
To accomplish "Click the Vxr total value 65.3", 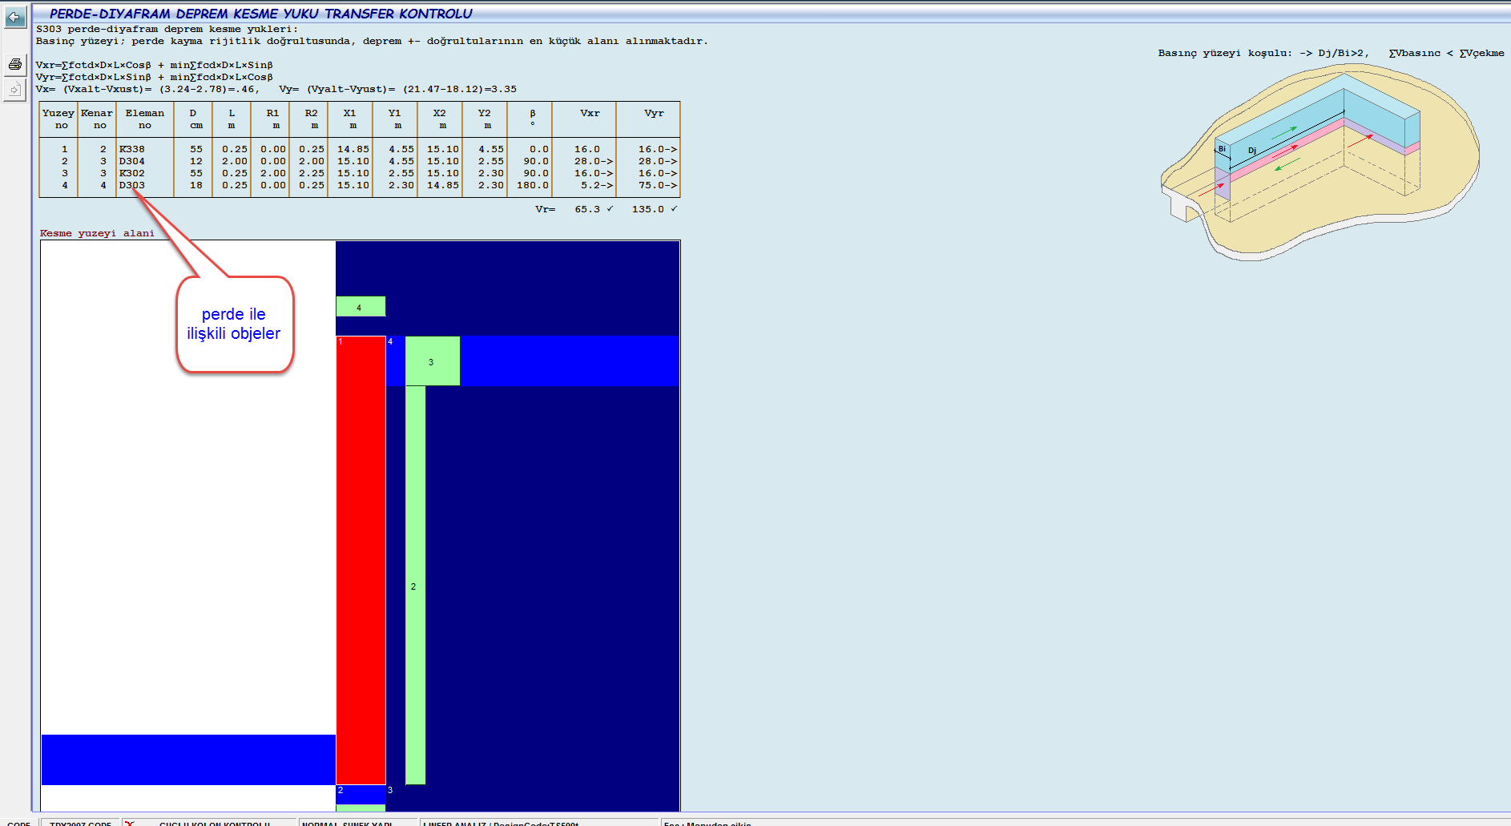I will tap(587, 209).
